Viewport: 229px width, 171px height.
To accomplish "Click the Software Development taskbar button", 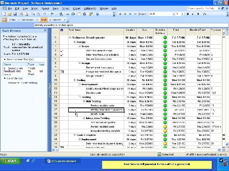I will coord(63,161).
